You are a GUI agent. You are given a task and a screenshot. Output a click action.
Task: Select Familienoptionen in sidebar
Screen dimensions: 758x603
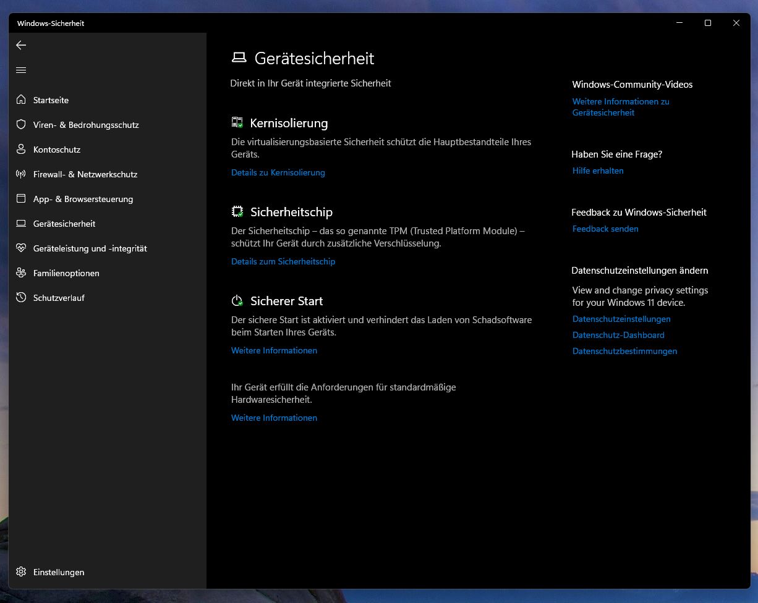(66, 273)
